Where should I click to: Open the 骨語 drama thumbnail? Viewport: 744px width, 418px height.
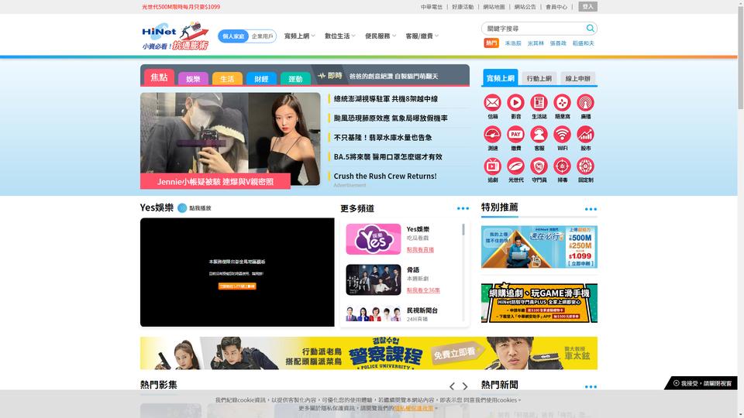click(x=374, y=279)
